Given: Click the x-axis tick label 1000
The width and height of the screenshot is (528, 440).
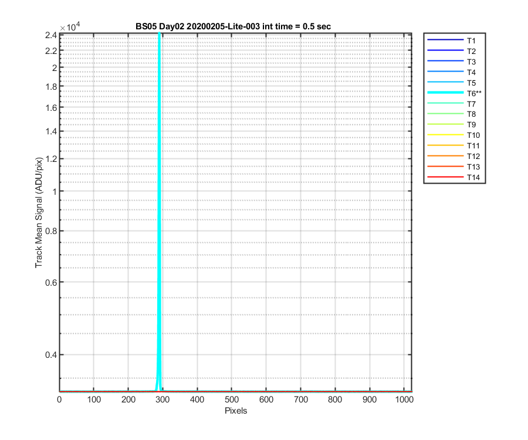Looking at the screenshot, I should tap(404, 400).
